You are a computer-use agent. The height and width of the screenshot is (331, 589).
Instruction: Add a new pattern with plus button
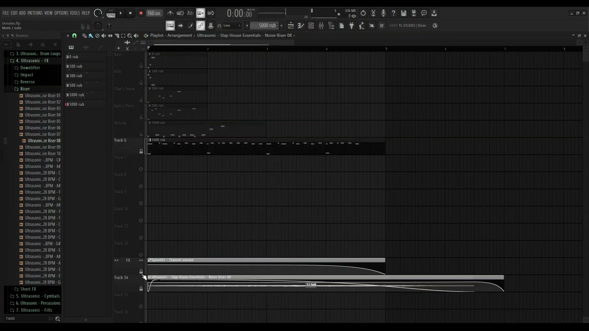(282, 26)
